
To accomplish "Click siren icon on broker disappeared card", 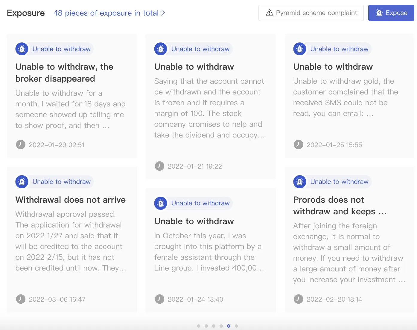I will (x=22, y=49).
